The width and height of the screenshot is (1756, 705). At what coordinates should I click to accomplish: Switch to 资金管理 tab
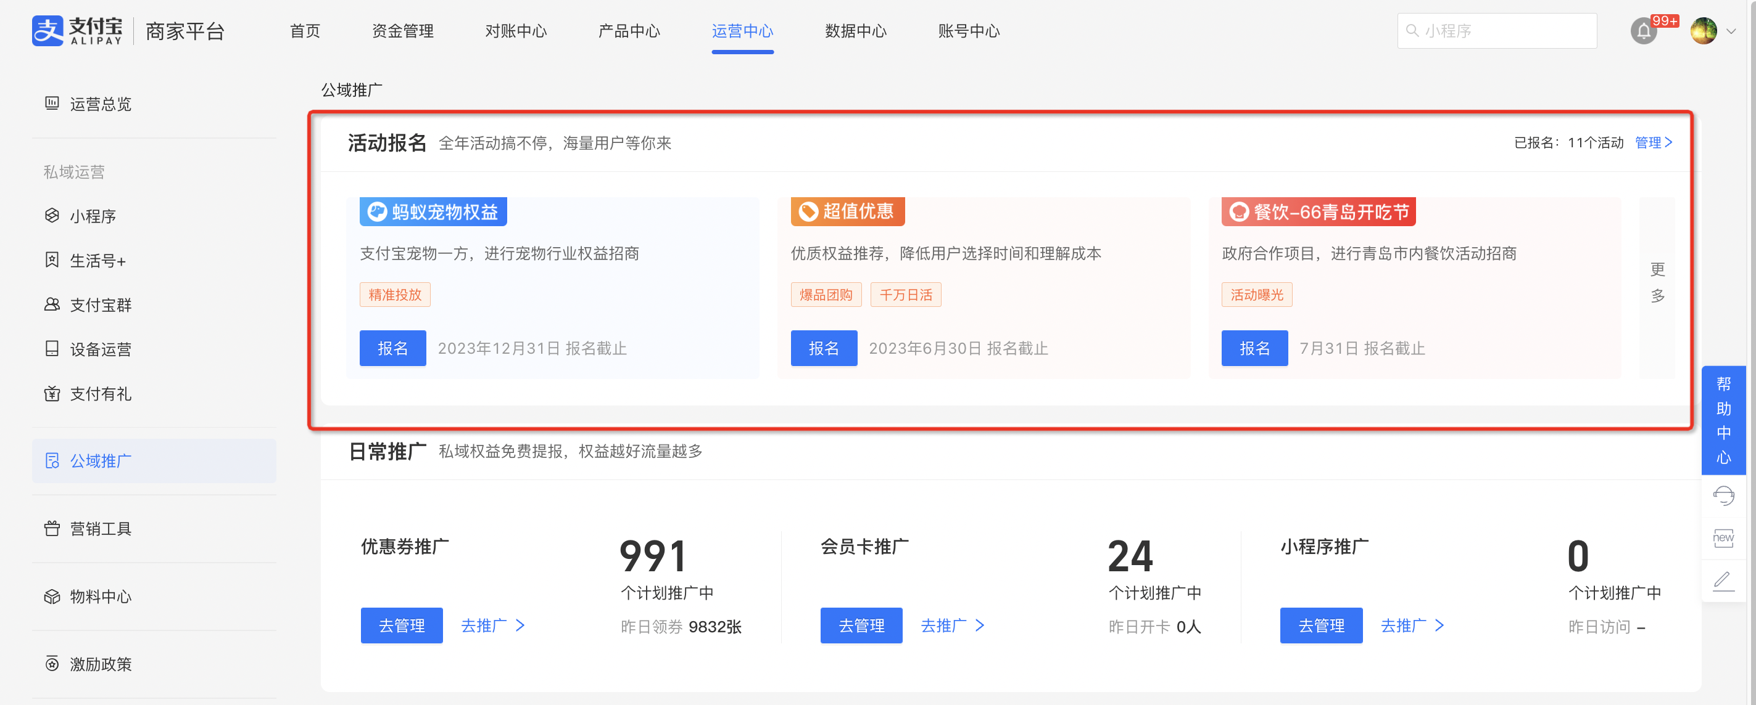tap(402, 31)
